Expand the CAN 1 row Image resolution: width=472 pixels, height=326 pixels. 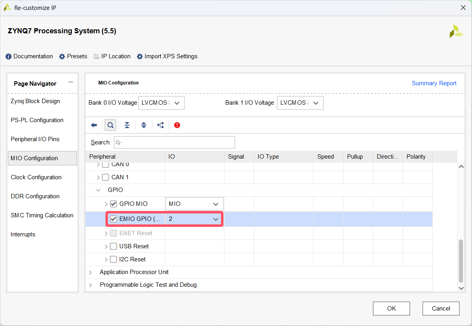(98, 178)
